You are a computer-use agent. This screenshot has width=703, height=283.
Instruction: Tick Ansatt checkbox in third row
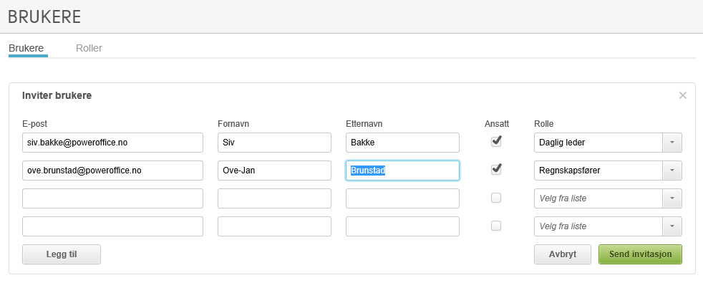coord(496,198)
